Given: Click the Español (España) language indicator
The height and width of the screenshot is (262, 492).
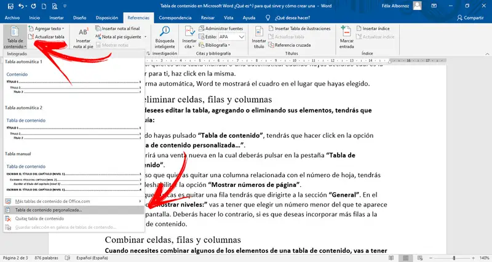Looking at the screenshot, I should (x=92, y=258).
